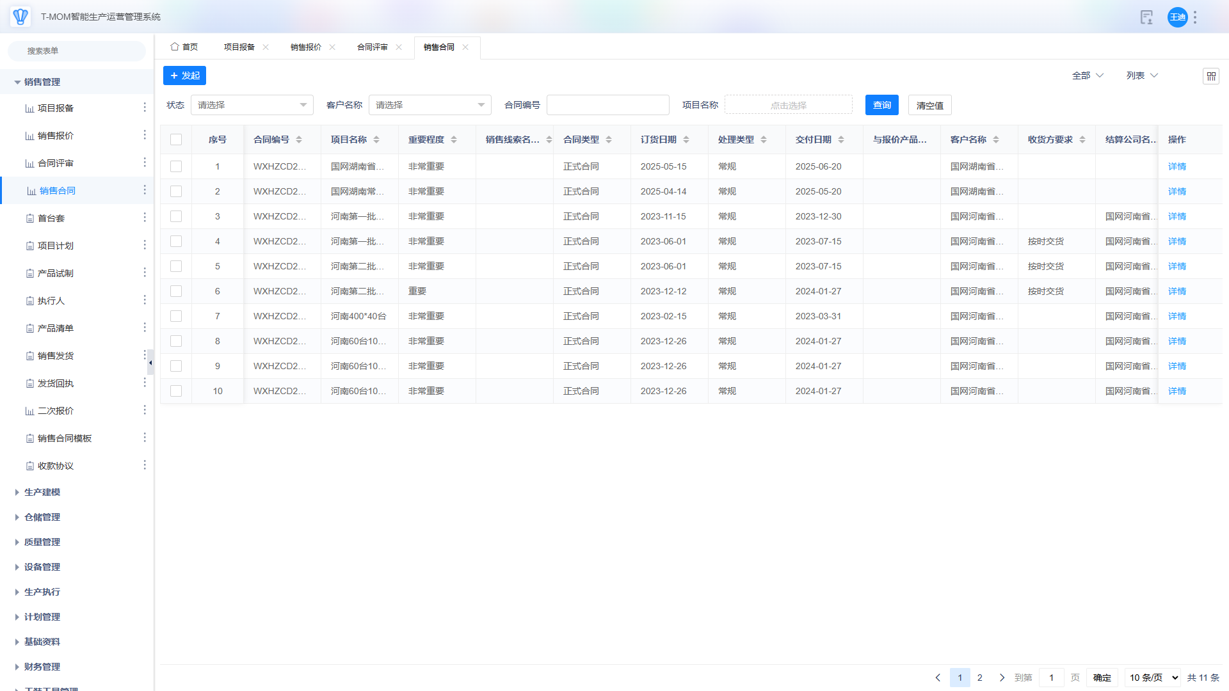Check the checkbox for row 3
1229x691 pixels.
(x=176, y=216)
